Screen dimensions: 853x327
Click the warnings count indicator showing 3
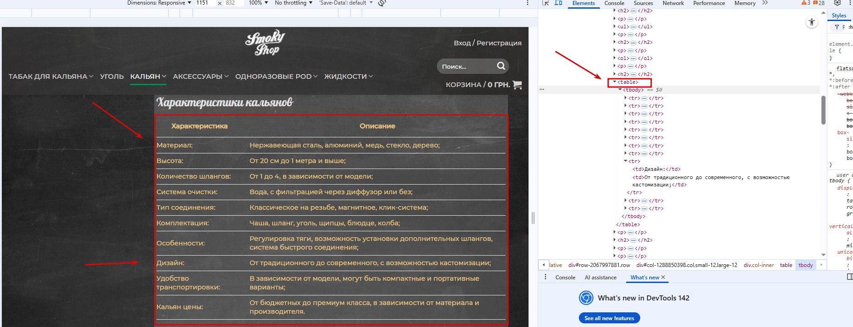pos(806,3)
